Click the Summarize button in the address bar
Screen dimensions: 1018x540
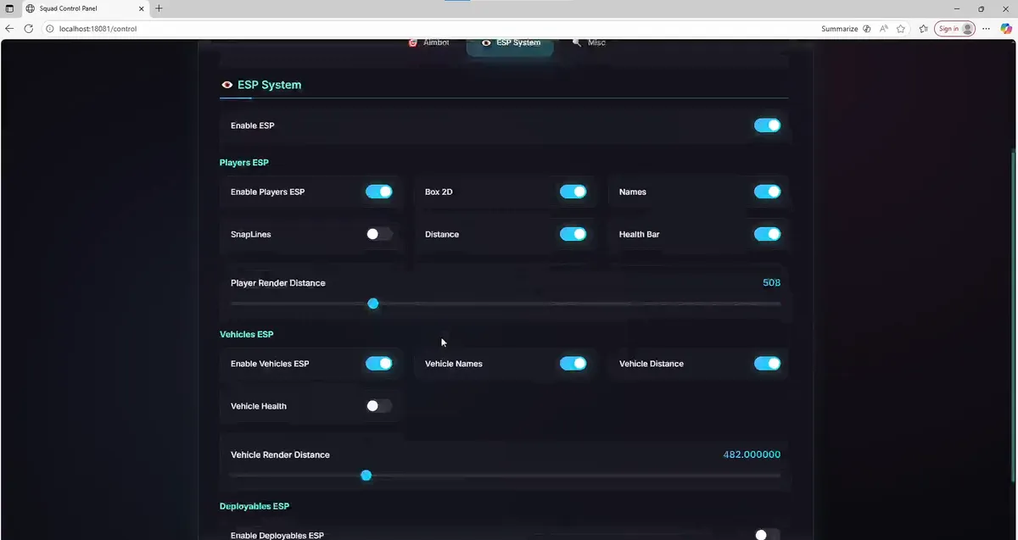(839, 28)
